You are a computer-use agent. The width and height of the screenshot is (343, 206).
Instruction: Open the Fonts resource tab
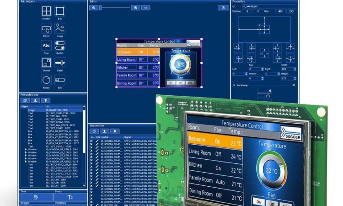click(70, 197)
